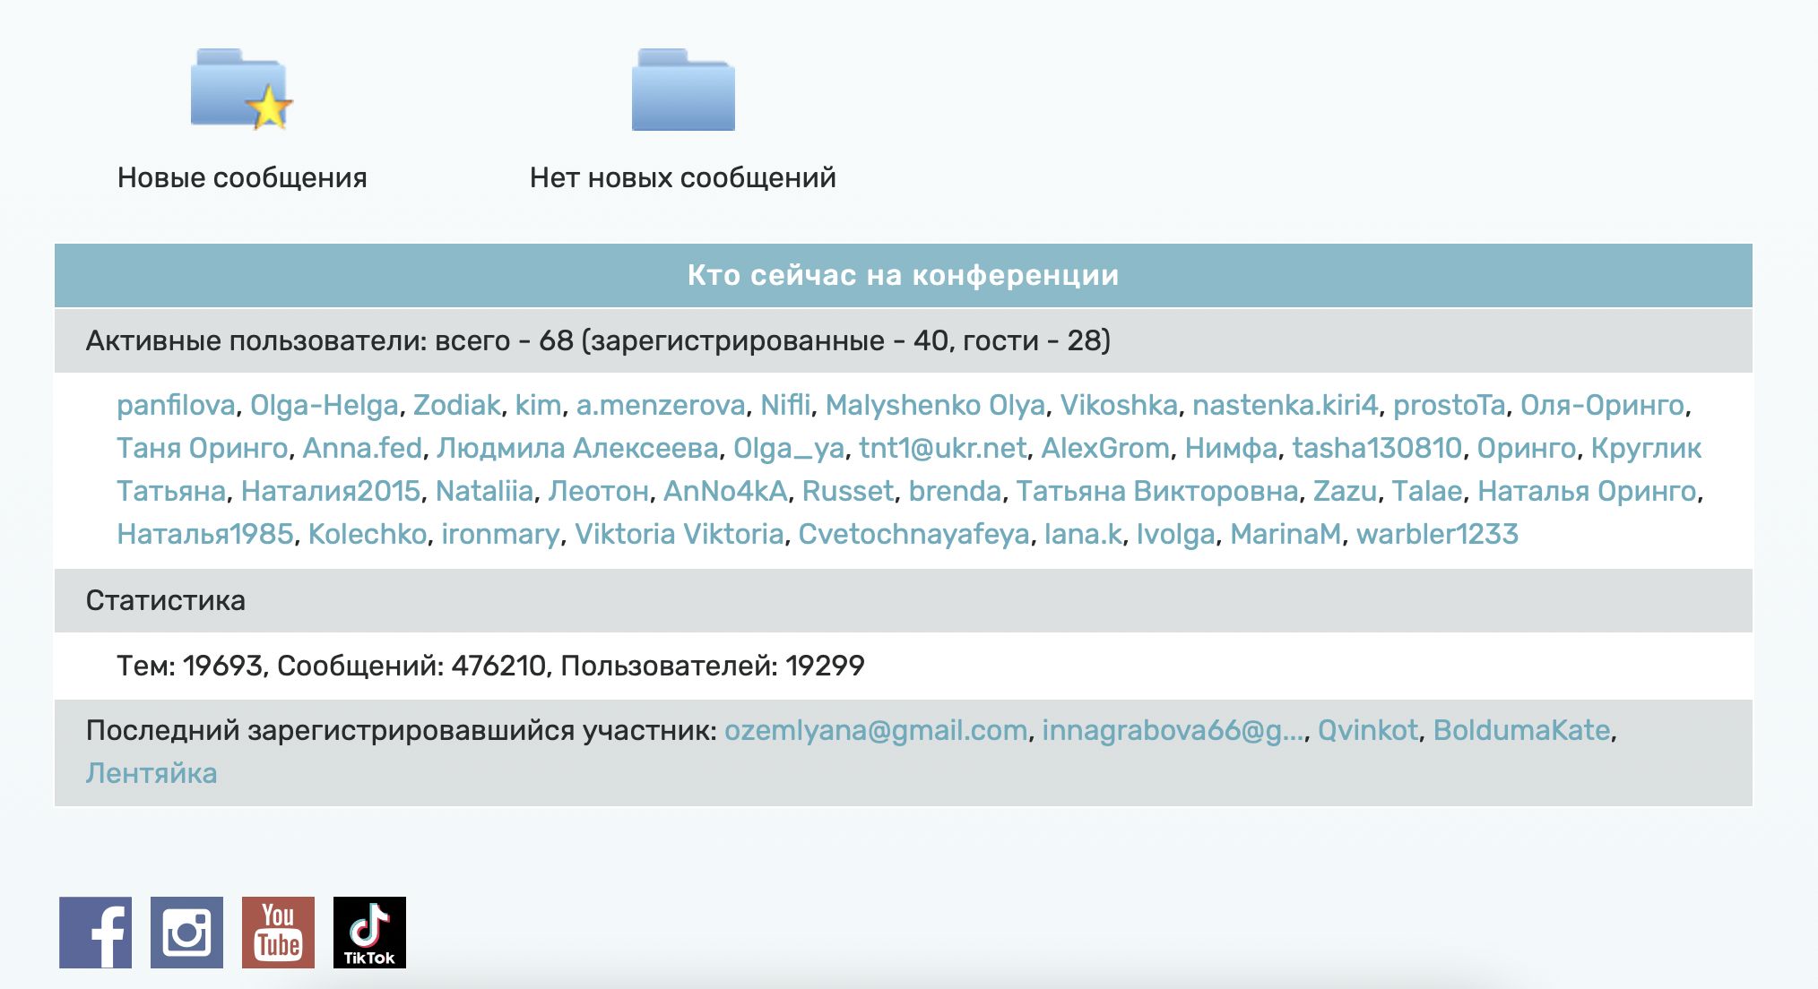The height and width of the screenshot is (989, 1818).
Task: Open user profile AnNo4kA
Action: [725, 491]
